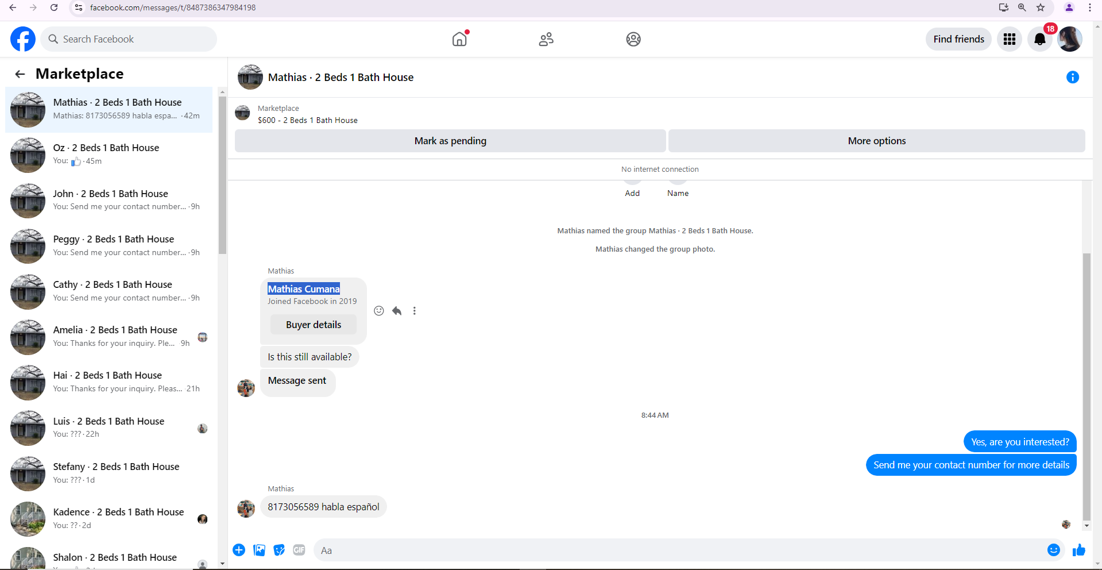Bookmark this page with the star
This screenshot has width=1102, height=570.
1041,7
